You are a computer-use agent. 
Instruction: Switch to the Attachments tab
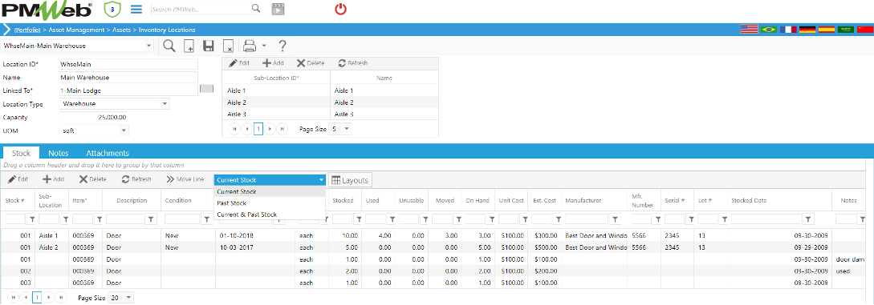click(108, 153)
